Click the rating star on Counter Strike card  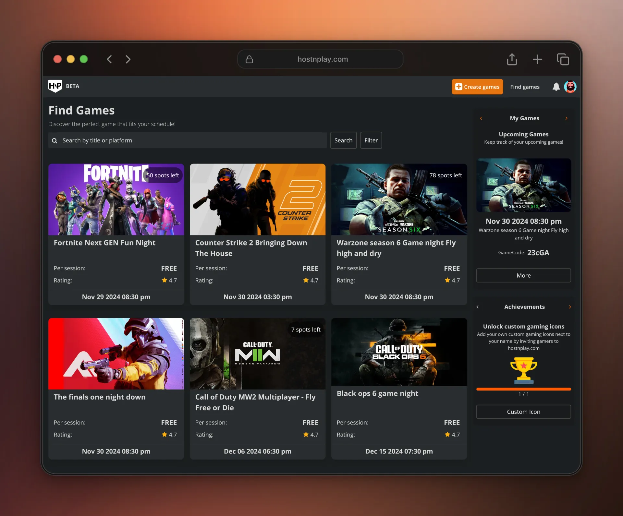[x=306, y=280]
